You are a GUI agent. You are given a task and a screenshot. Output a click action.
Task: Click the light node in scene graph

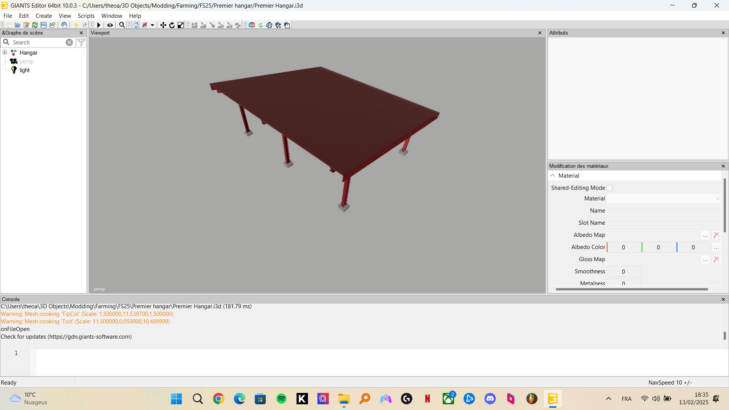click(24, 70)
